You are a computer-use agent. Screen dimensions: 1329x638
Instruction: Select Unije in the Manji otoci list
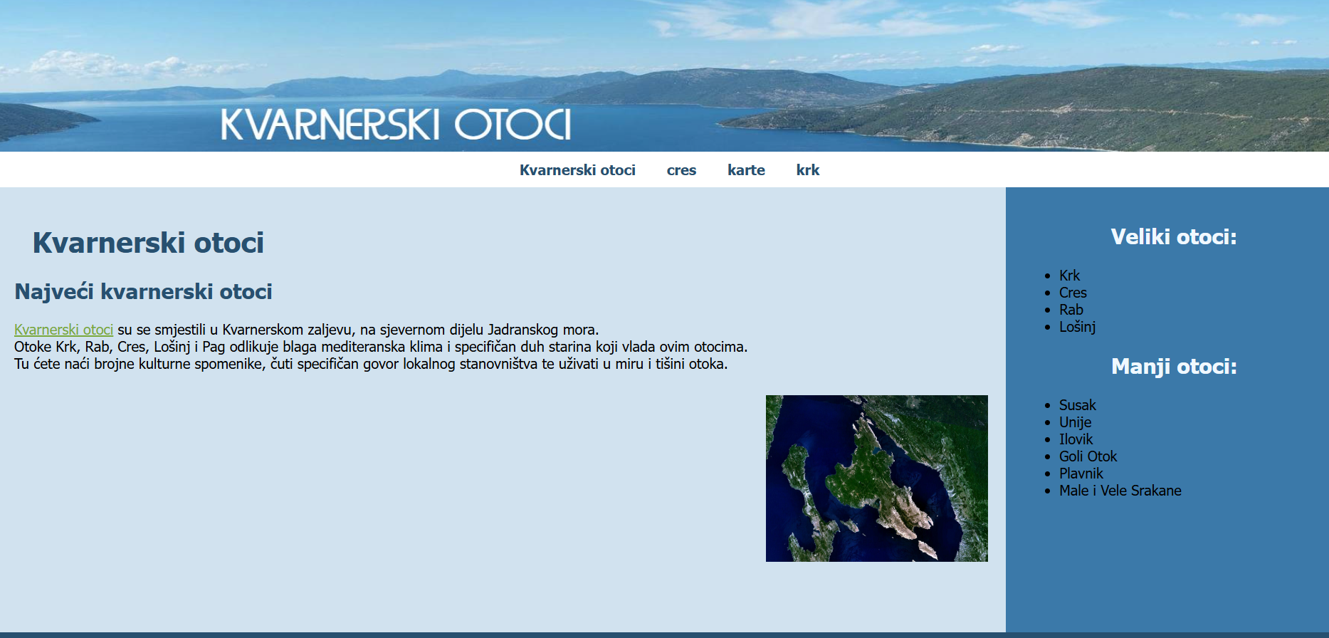[x=1075, y=422]
